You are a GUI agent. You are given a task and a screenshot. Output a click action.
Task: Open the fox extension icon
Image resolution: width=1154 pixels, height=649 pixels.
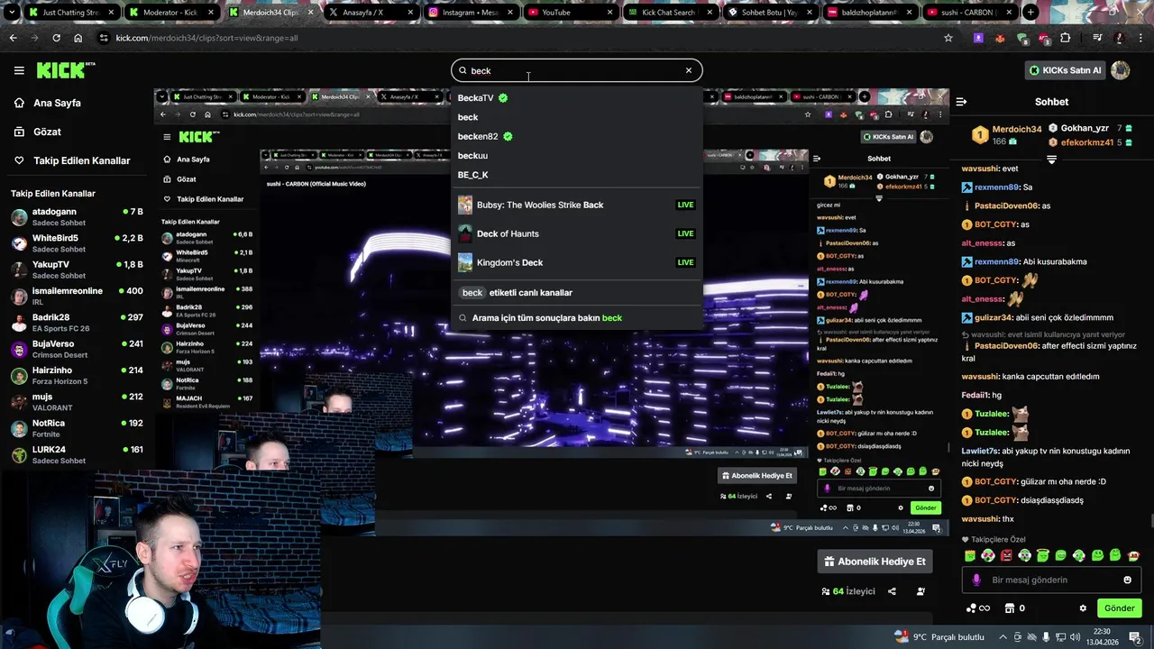click(1001, 38)
